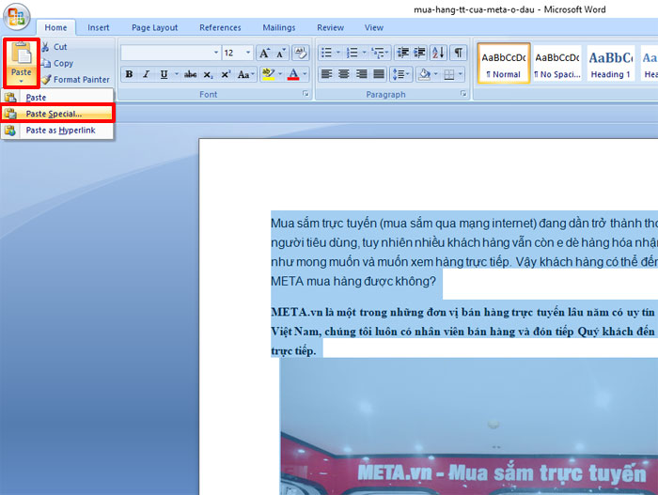The image size is (658, 495).
Task: Click the Cut scissors icon
Action: click(46, 47)
